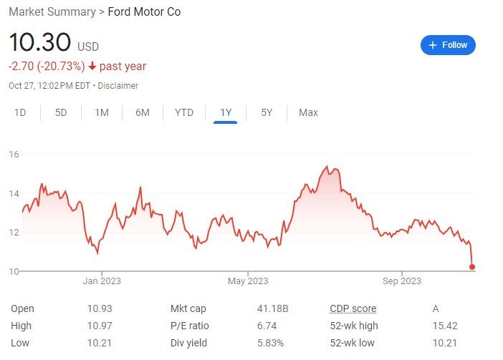Click the CDP score label
The image size is (503, 360).
tap(353, 308)
